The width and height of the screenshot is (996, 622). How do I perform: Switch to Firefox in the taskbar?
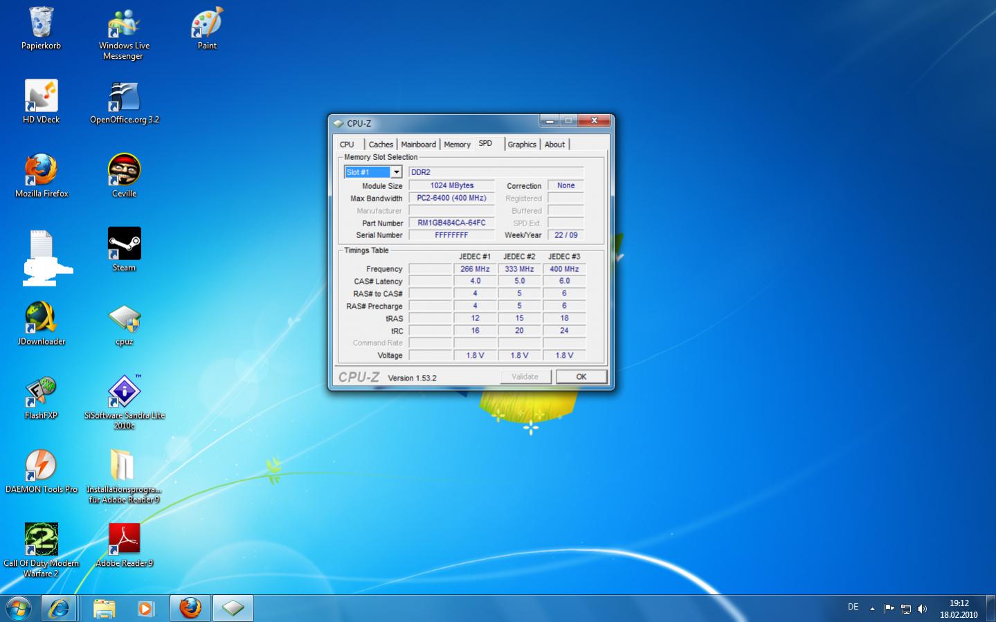(190, 608)
